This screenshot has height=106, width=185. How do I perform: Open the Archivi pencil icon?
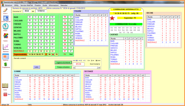(5, 10)
